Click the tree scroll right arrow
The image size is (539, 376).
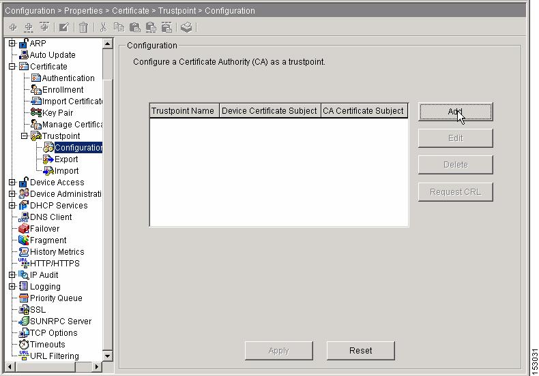(97, 366)
